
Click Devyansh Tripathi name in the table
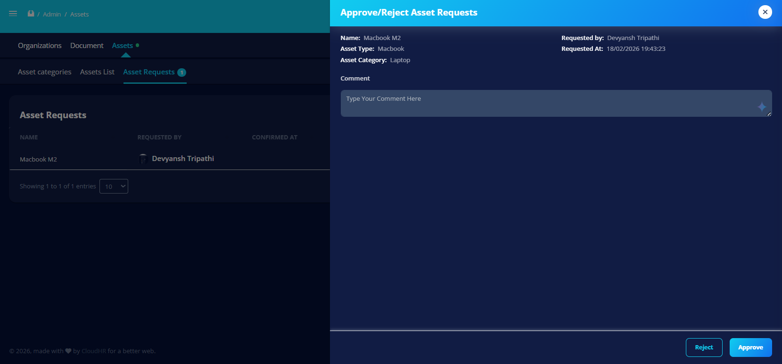click(183, 159)
